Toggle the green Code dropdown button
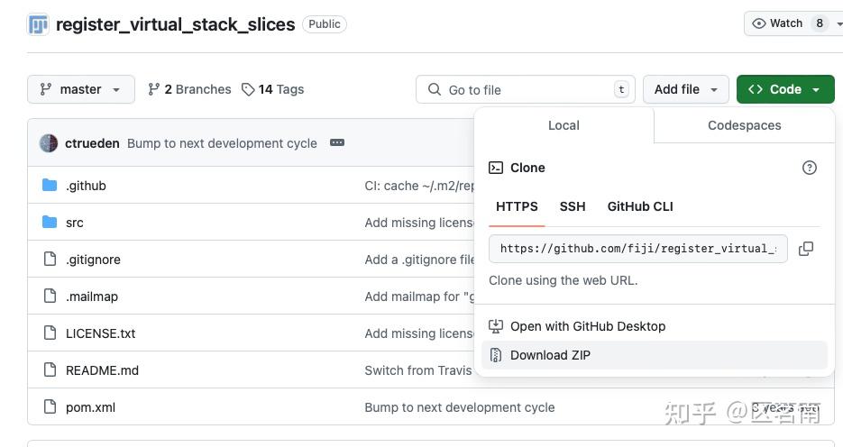Screen dimensions: 843x447 (x=784, y=89)
